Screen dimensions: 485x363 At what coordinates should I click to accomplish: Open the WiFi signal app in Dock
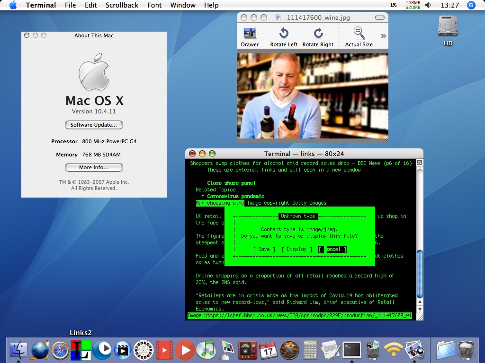393,350
